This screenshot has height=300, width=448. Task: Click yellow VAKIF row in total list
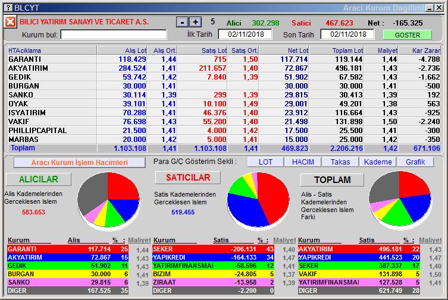click(x=359, y=274)
